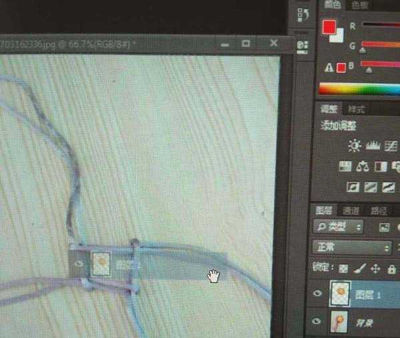This screenshot has width=400, height=338.
Task: Hide layer 图层 1 using its eye icon
Action: coord(317,293)
